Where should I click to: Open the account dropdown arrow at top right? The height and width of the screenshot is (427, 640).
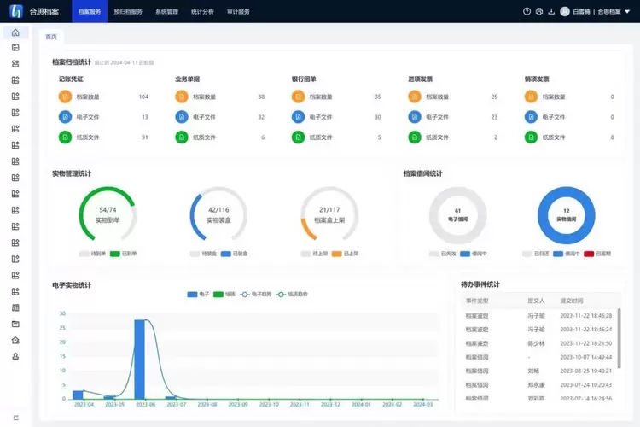click(x=627, y=12)
